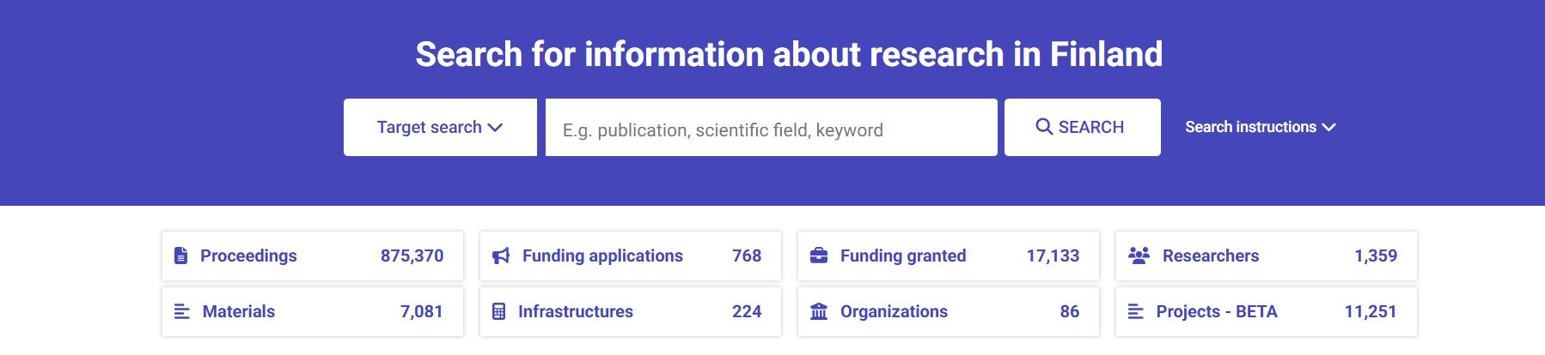Type in the search keyword field
The image size is (1545, 355).
click(771, 128)
